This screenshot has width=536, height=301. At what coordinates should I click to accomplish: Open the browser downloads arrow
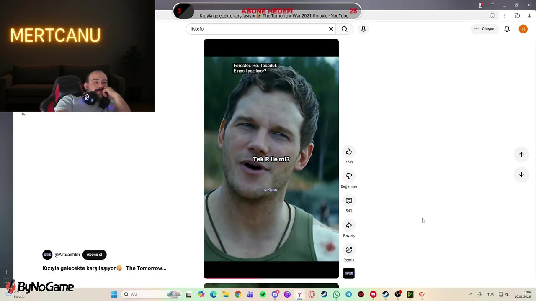[x=529, y=15]
